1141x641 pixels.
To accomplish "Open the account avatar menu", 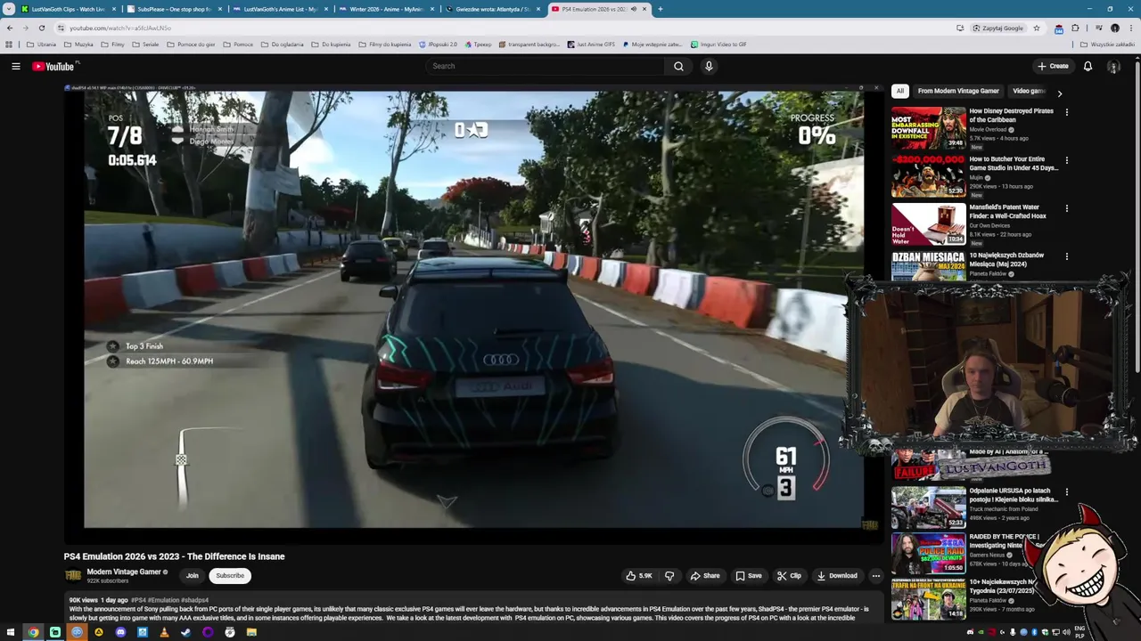I will click(1113, 66).
